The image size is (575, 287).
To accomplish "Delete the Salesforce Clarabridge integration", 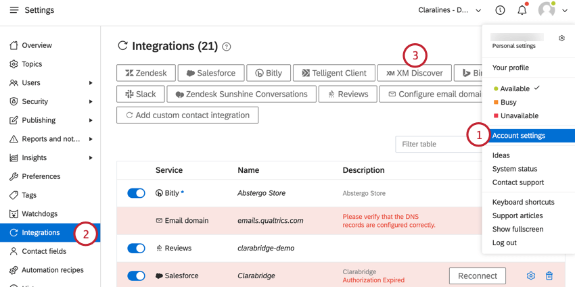I will tap(549, 276).
